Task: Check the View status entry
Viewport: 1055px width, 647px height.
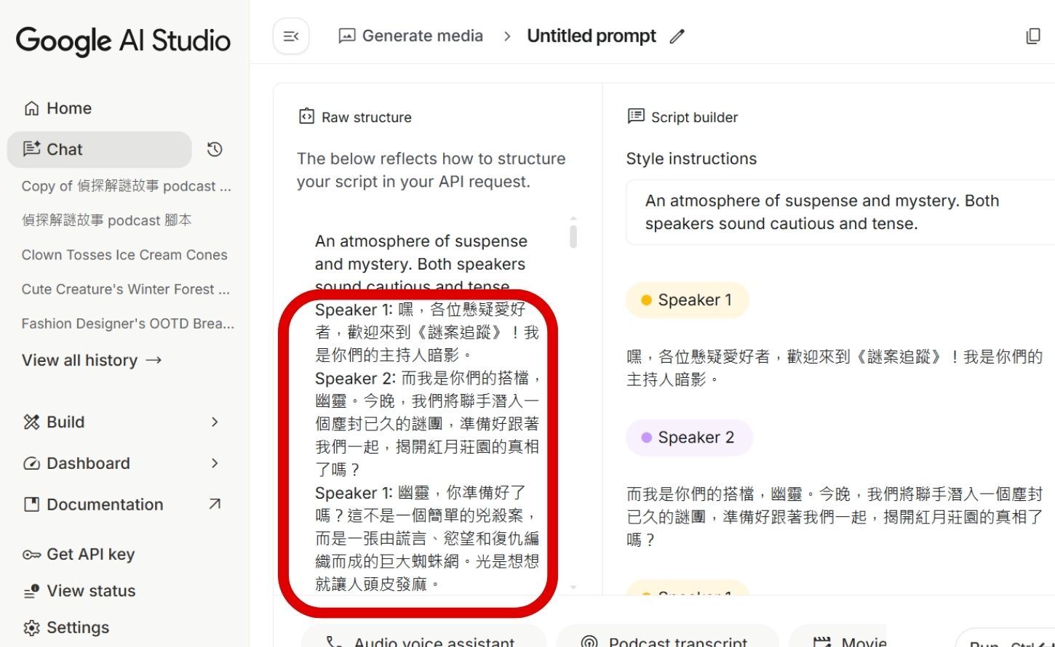Action: pyautogui.click(x=87, y=590)
